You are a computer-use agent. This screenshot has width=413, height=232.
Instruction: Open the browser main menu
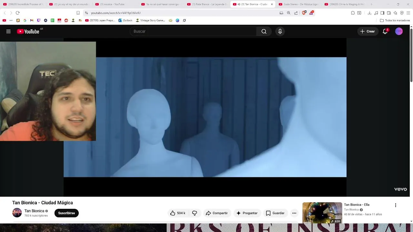tap(408, 13)
